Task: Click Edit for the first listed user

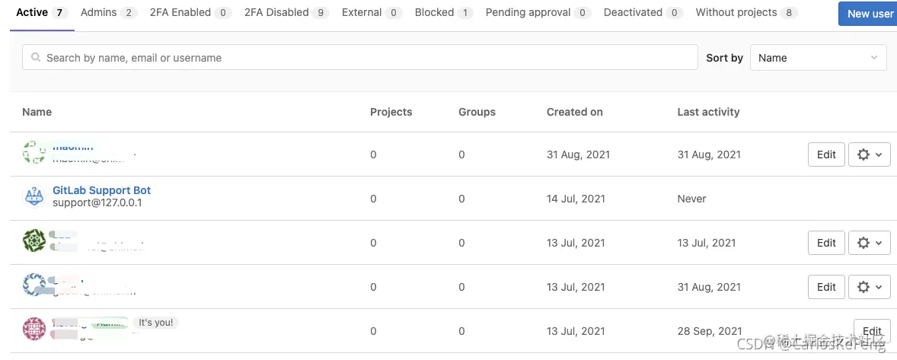Action: (826, 155)
